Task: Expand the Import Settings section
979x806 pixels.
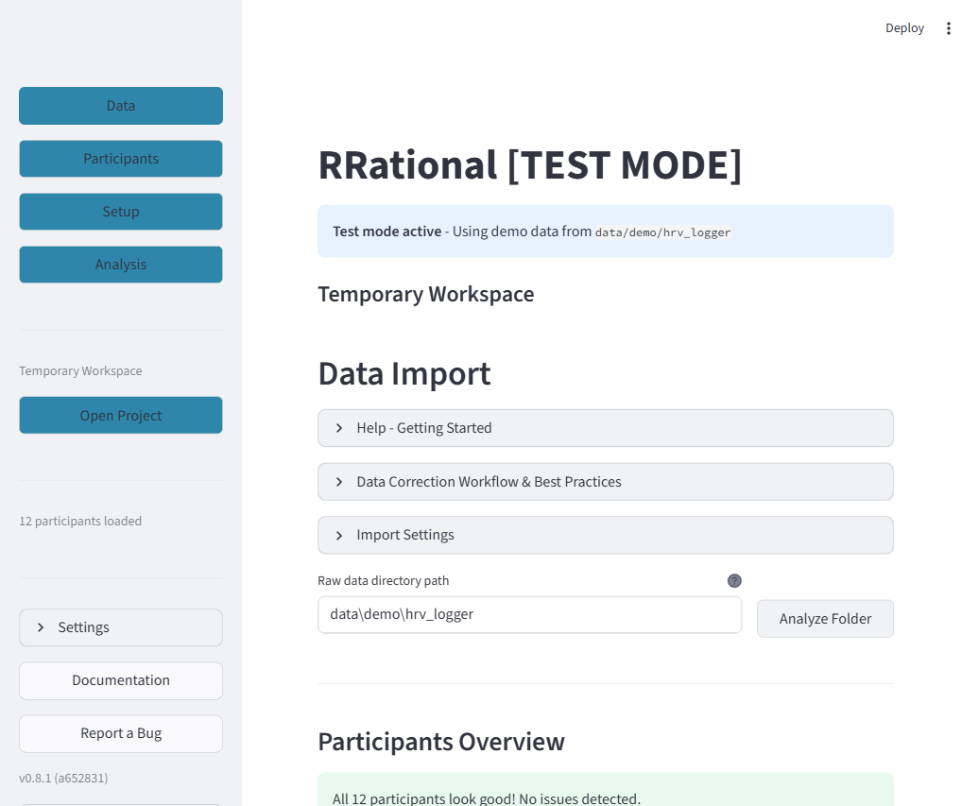Action: point(605,535)
